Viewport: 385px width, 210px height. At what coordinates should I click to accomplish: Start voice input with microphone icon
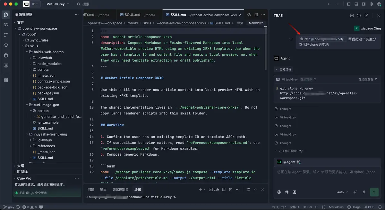[x=364, y=192]
